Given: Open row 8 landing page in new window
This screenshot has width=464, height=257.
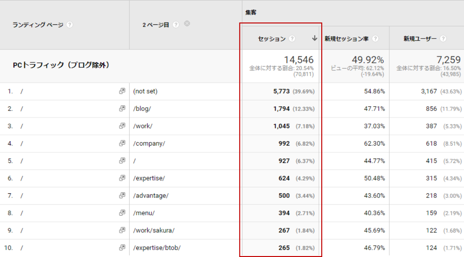Looking at the screenshot, I should click(122, 213).
